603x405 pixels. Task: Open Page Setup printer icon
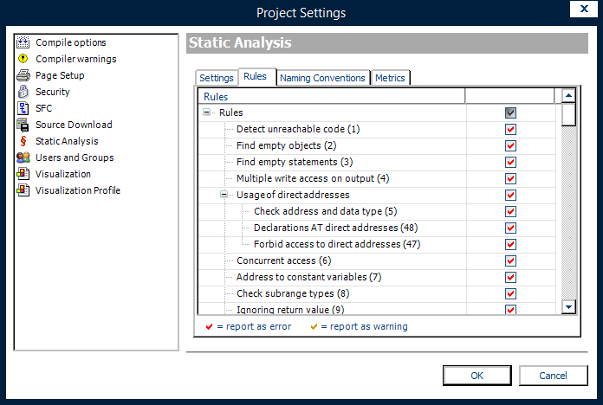click(x=23, y=75)
